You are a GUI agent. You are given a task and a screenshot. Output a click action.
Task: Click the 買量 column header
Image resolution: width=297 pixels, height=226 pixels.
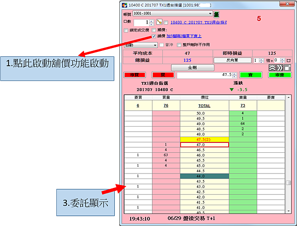pyautogui.click(x=166, y=97)
